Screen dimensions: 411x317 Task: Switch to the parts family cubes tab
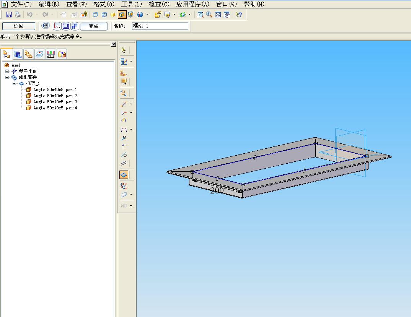click(x=29, y=54)
